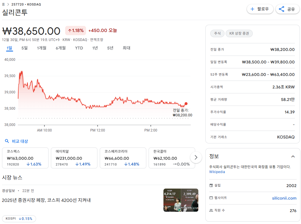Open the news headline 2025년 증권시장 폐장
Screen dimensions: 301x224
(x=46, y=200)
